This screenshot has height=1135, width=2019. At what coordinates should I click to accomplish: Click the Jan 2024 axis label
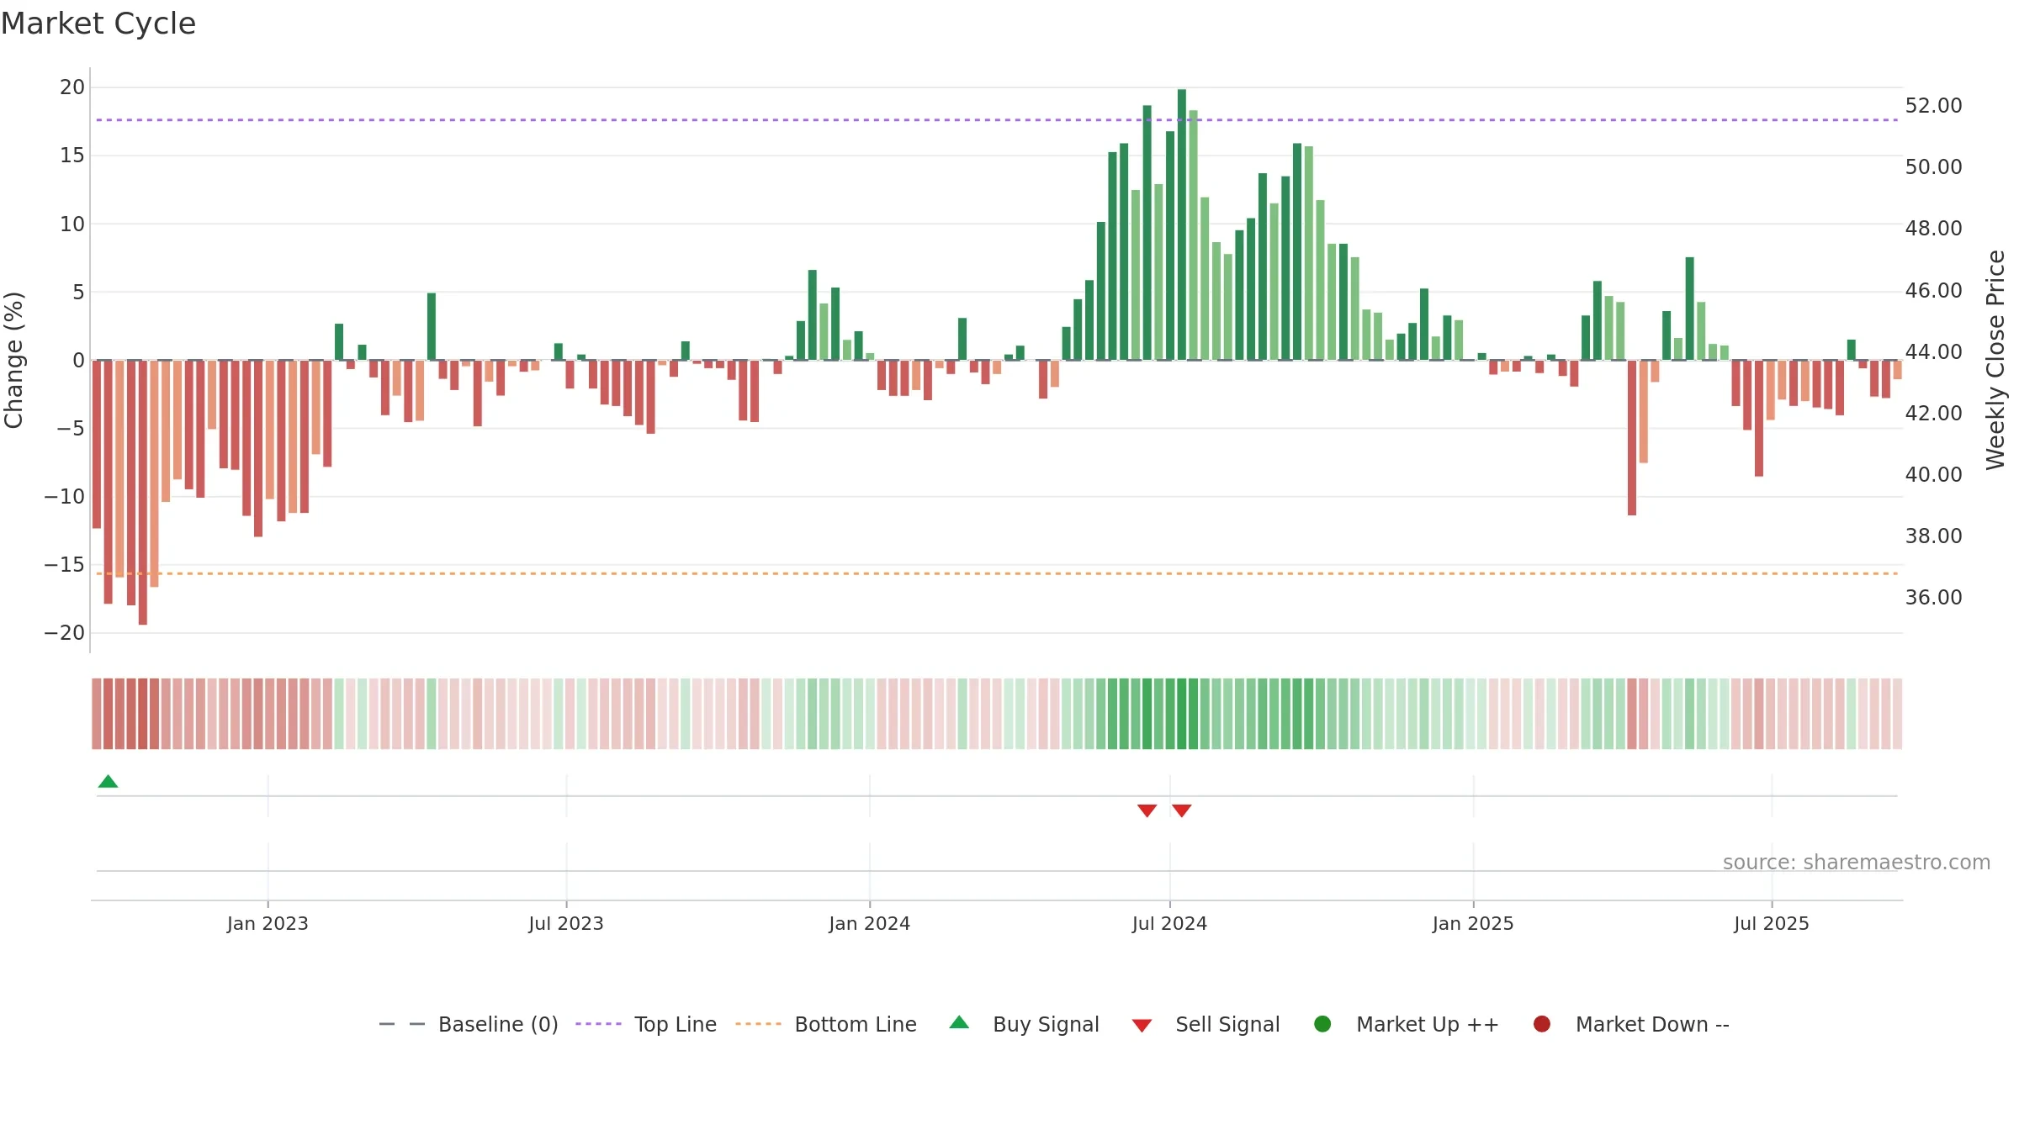[869, 924]
